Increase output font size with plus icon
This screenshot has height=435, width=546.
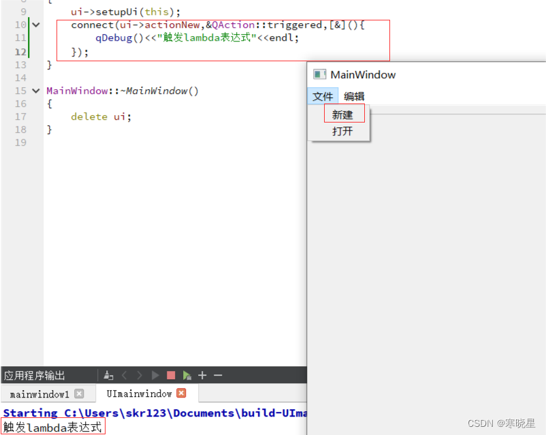[x=202, y=375]
